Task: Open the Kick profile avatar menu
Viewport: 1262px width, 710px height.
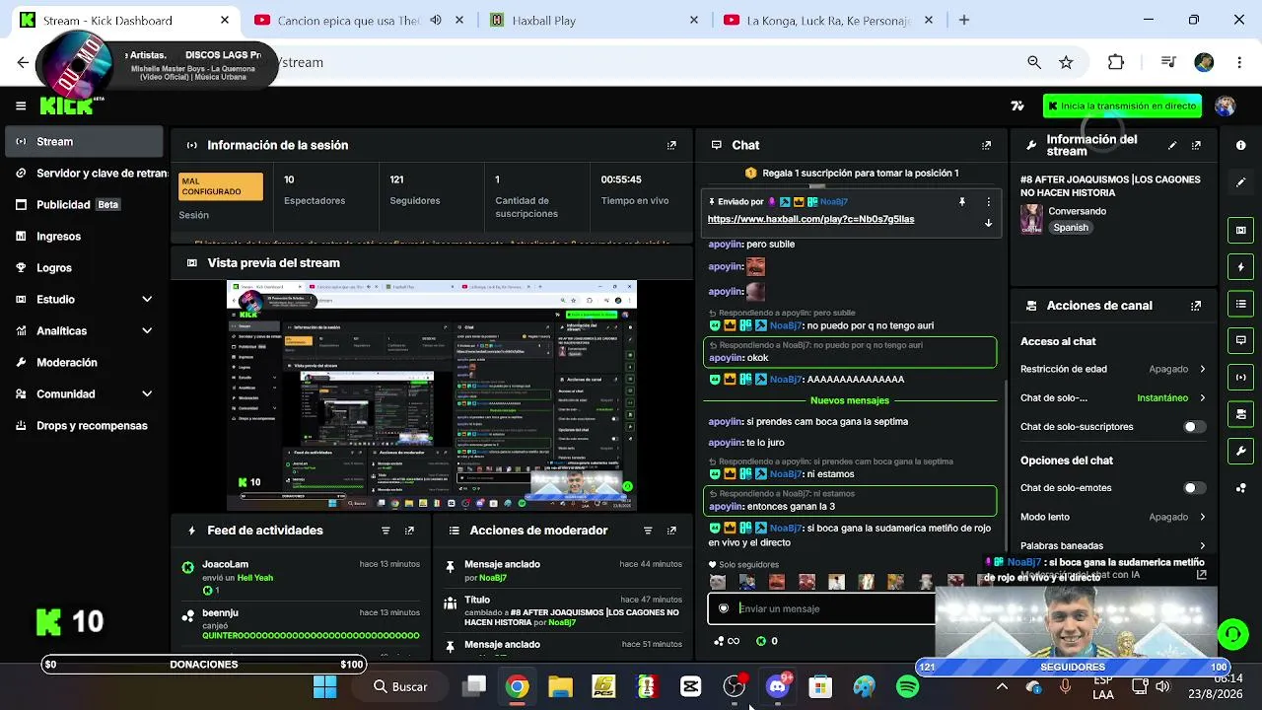Action: coord(1225,106)
